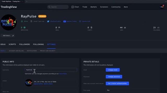Viewport: 167px width, 93px height.
Task: Open the Trade menu
Action: (x=85, y=7)
